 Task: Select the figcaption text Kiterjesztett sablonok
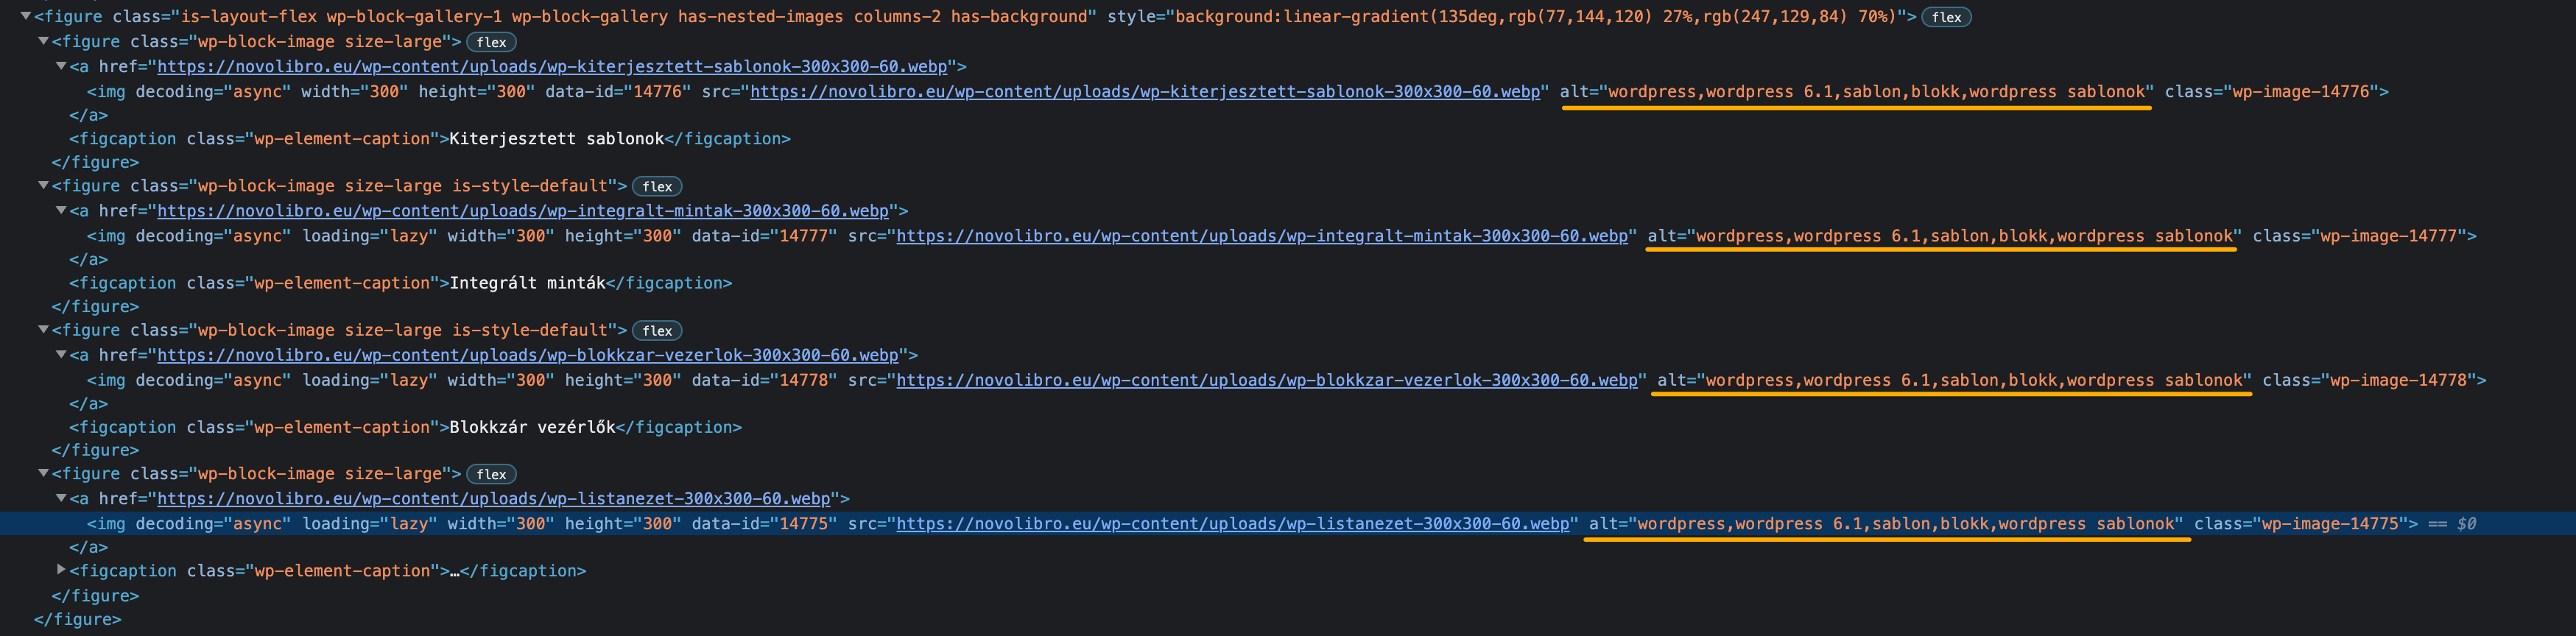[x=557, y=138]
